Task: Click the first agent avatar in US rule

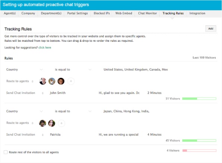Action: point(43,81)
